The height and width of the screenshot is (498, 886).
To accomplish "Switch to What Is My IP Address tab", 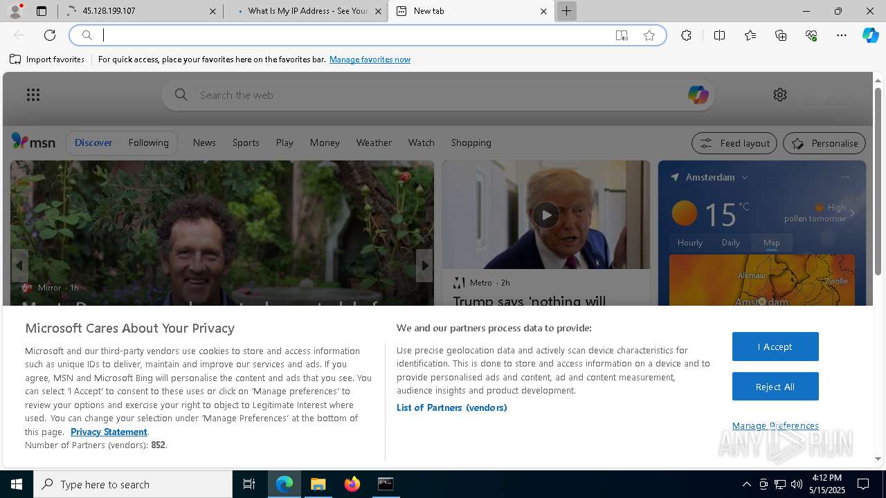I will (x=305, y=11).
